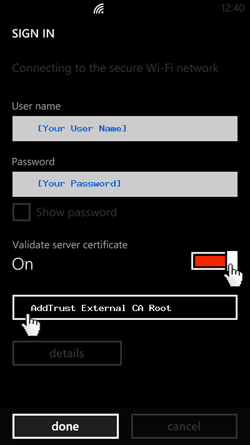Tap the Wi-Fi signal icon in status bar

click(x=99, y=9)
